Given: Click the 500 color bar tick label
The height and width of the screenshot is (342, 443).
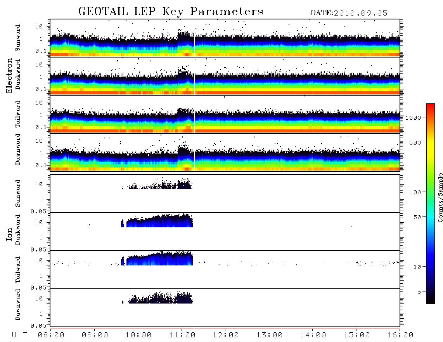Looking at the screenshot, I should click(x=415, y=142).
